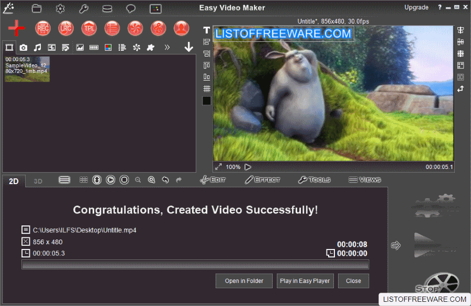
Task: Select the SampleVideo_1280x720_1mb.mp4 thumbnail
Action: click(27, 69)
